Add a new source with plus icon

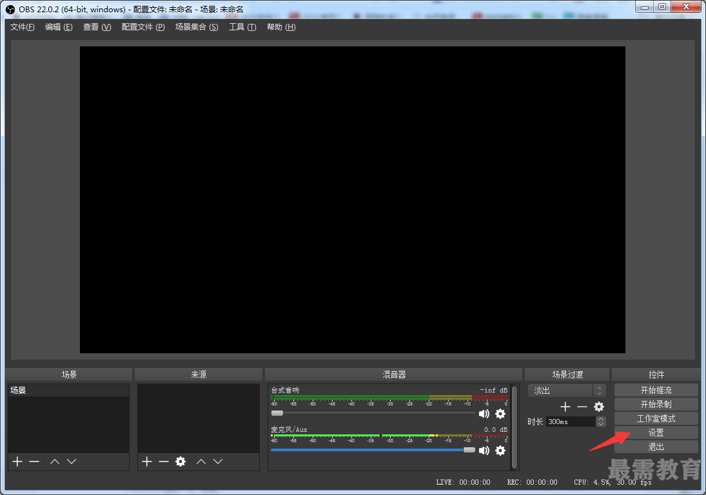[147, 461]
